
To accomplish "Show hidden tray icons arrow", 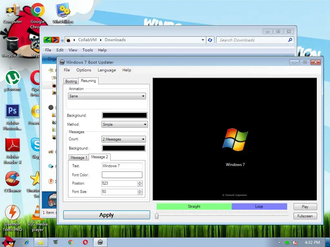I will tap(279, 242).
